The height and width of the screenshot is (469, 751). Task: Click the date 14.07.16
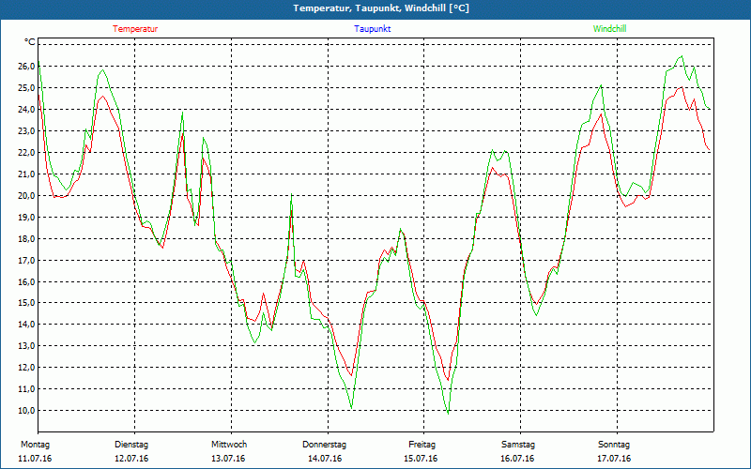(325, 459)
